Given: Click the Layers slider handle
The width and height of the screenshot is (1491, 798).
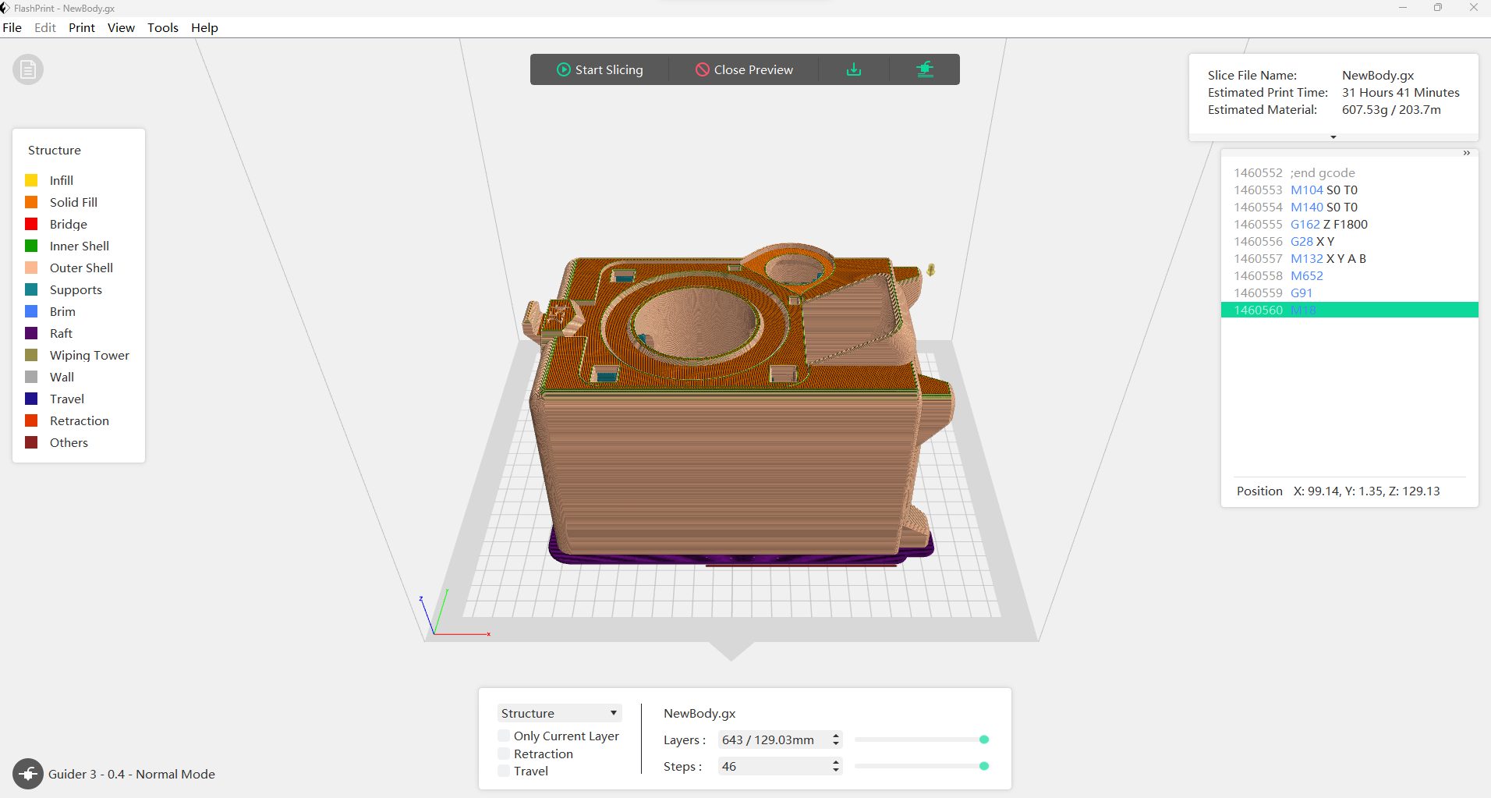Looking at the screenshot, I should pyautogui.click(x=984, y=739).
